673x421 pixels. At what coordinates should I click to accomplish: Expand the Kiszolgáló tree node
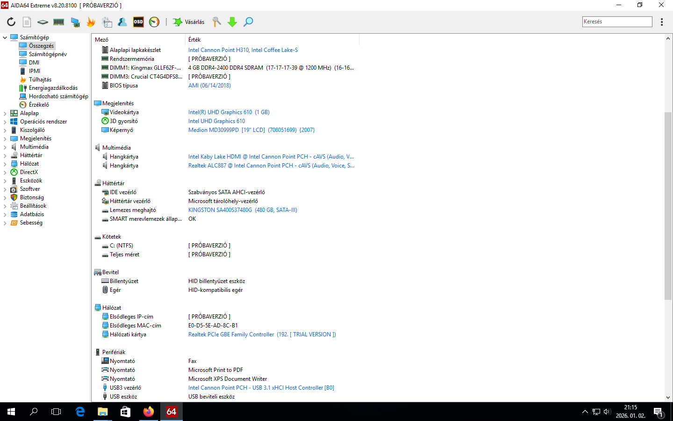(x=5, y=130)
